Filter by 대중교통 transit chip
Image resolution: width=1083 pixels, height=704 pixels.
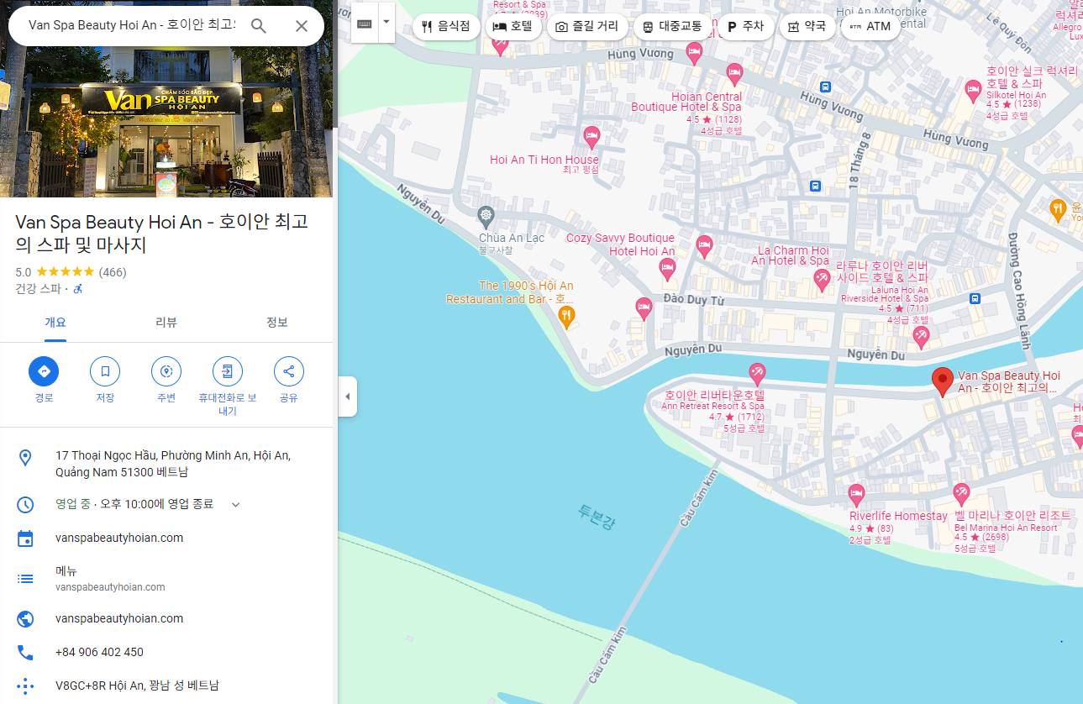(x=671, y=27)
